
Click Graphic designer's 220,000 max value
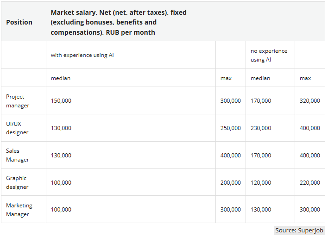coord(310,183)
